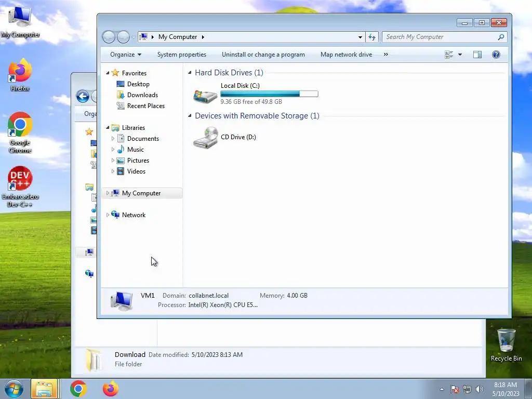Click System properties in toolbar
This screenshot has width=532, height=399.
[181, 55]
